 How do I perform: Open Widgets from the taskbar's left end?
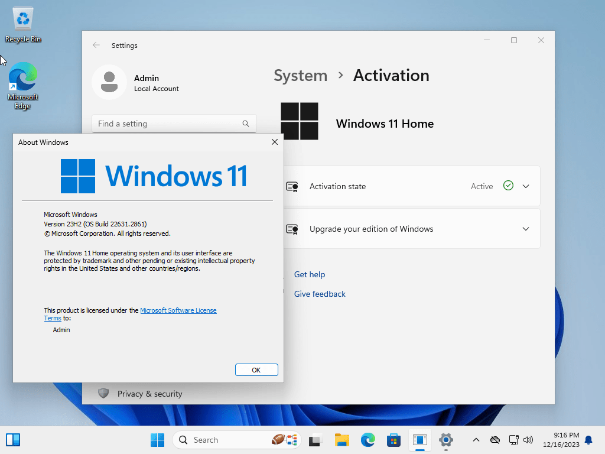[x=13, y=440]
